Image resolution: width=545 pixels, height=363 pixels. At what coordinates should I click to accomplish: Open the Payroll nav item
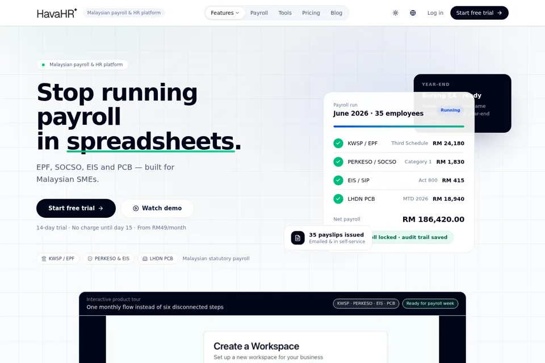259,13
